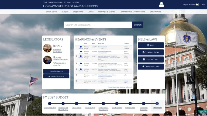The width and height of the screenshot is (207, 116).
Task: Open the All Representatives link
Action: point(60,63)
